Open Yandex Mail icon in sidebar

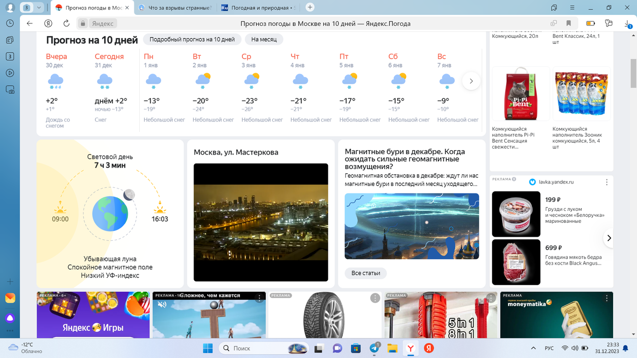10,298
